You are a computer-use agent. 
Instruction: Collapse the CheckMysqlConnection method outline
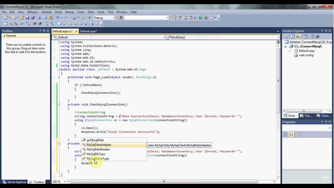(59, 104)
